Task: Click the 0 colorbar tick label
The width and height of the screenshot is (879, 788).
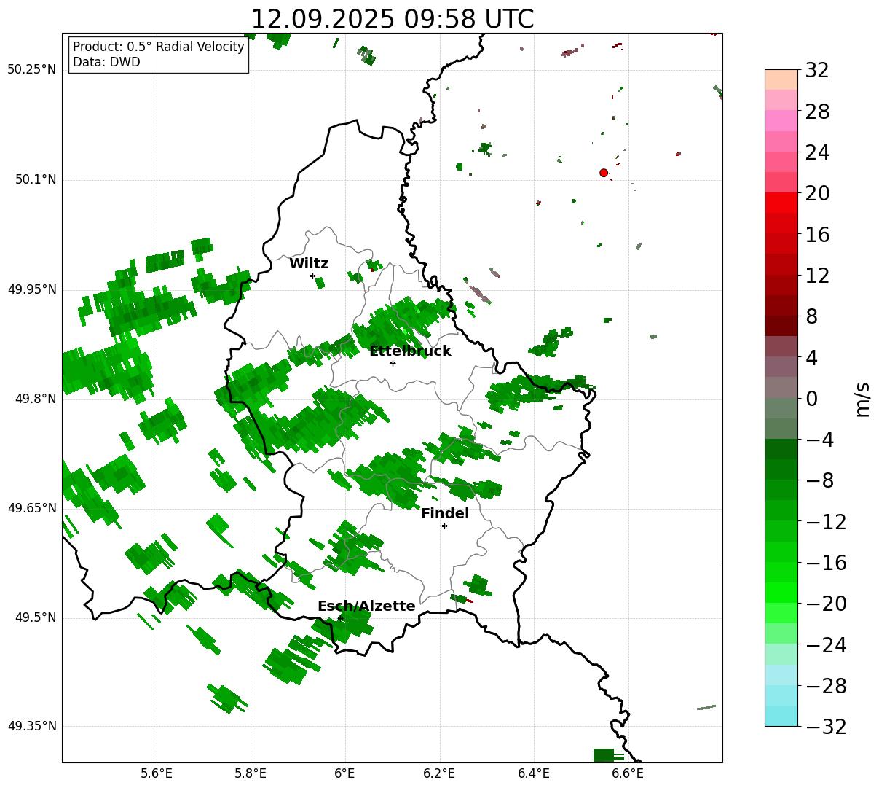Action: (811, 399)
